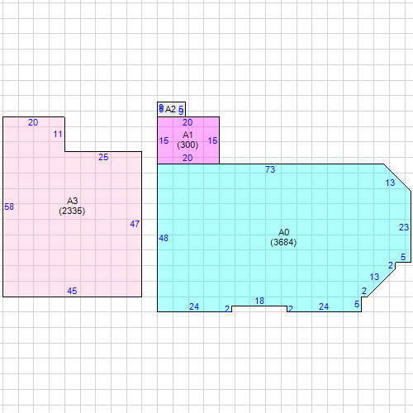
Task: Select the 15 dimension right of A1
Action: pyautogui.click(x=213, y=140)
